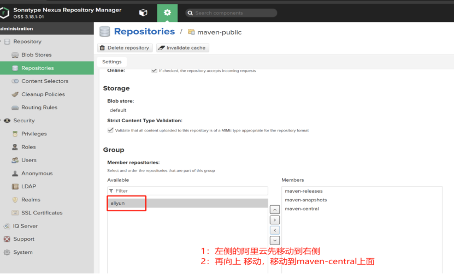Open the Browse cube icon

(x=143, y=13)
